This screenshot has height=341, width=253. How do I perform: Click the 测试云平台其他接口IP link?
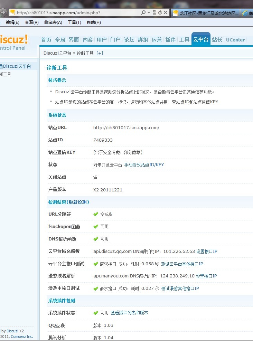click(x=182, y=264)
